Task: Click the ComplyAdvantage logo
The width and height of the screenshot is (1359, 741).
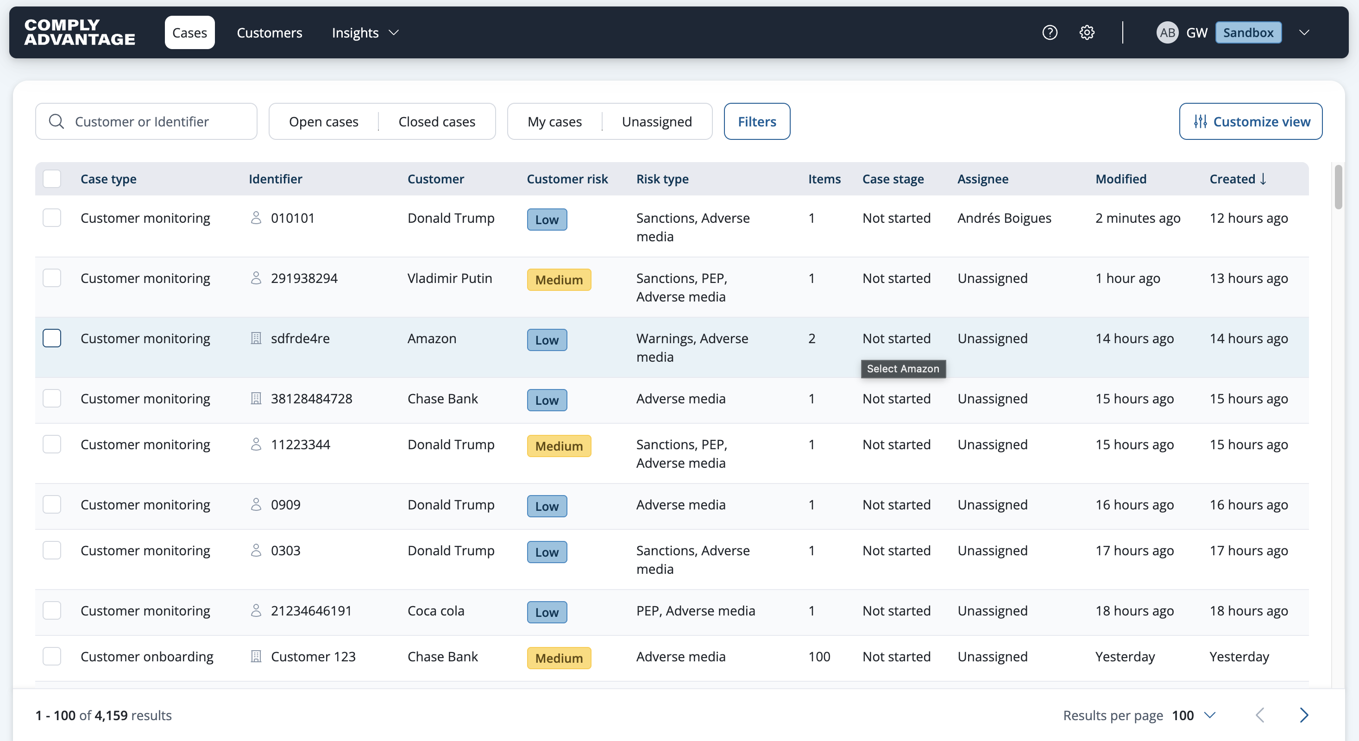Action: click(80, 32)
